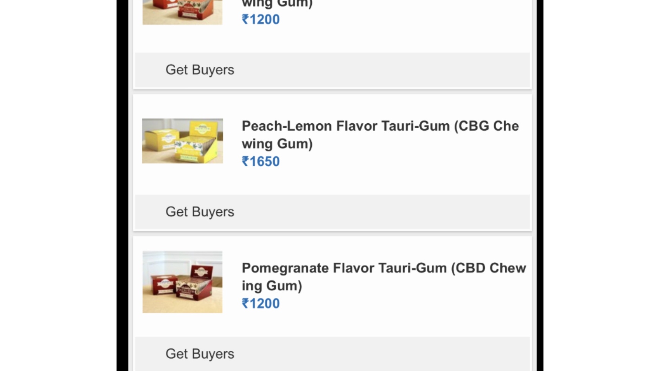Choose the CBD Chewing Gum product name
The height and width of the screenshot is (371, 660).
coord(383,277)
